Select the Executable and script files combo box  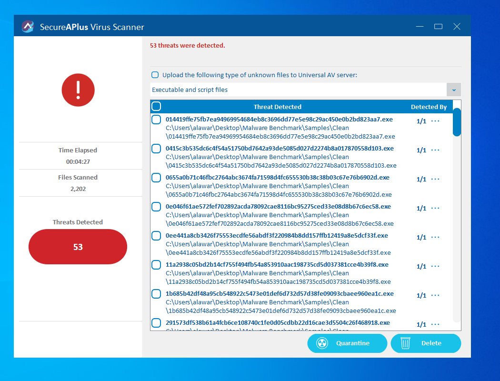tap(306, 90)
